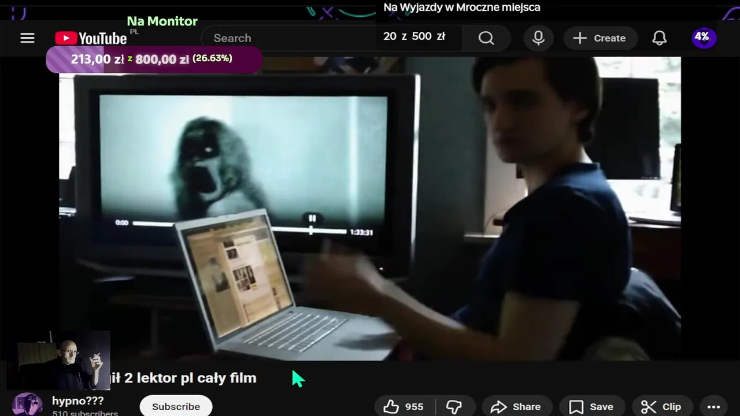Click the '20 z 500 zł' goal text
Screen dimensions: 740x416
pos(414,36)
